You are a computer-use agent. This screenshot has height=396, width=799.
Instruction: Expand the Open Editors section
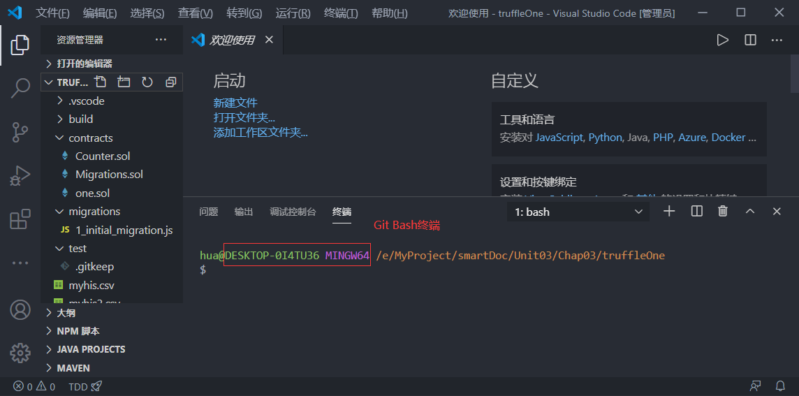pyautogui.click(x=112, y=64)
